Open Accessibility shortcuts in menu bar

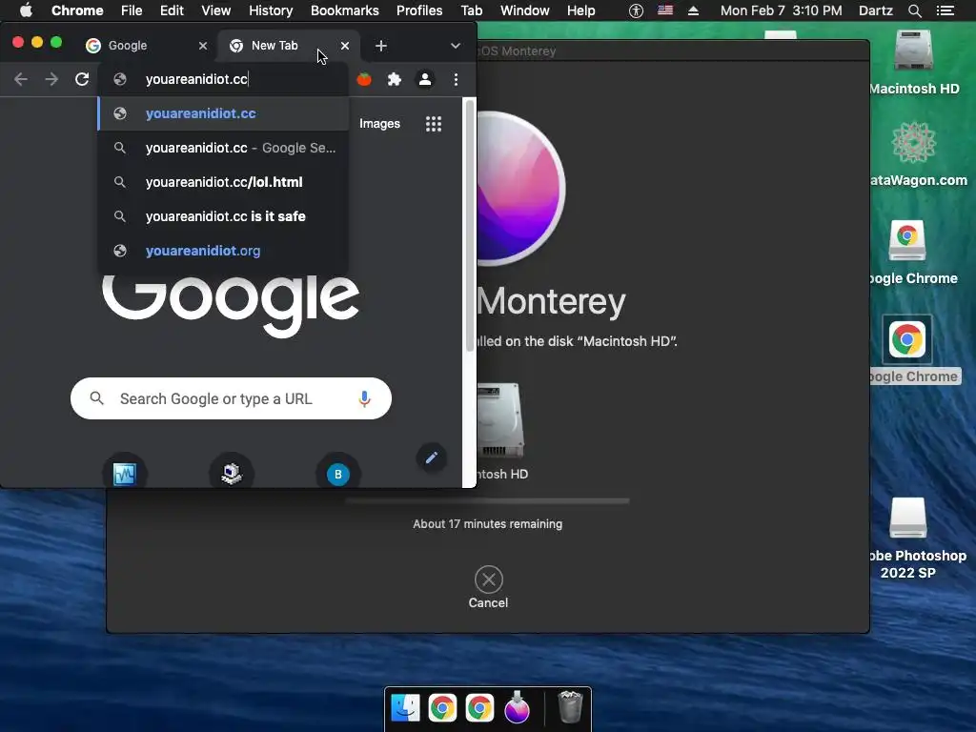(x=636, y=10)
